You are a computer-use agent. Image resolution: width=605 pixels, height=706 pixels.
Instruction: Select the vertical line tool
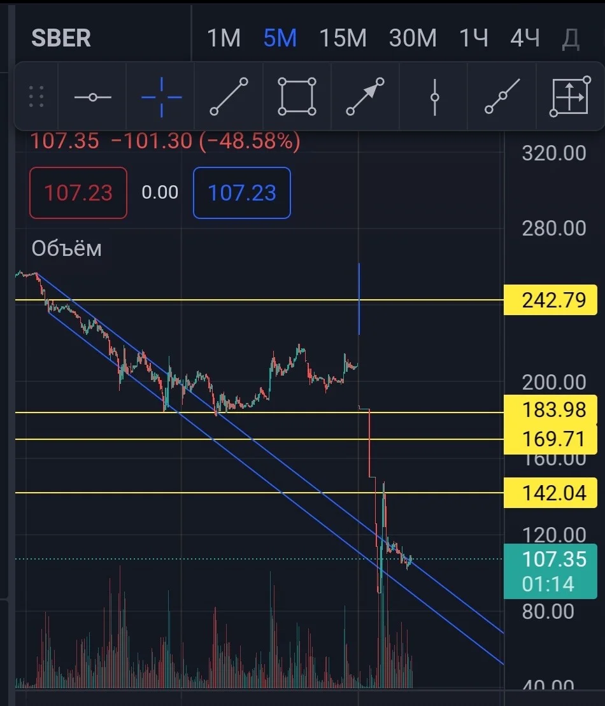[x=434, y=97]
